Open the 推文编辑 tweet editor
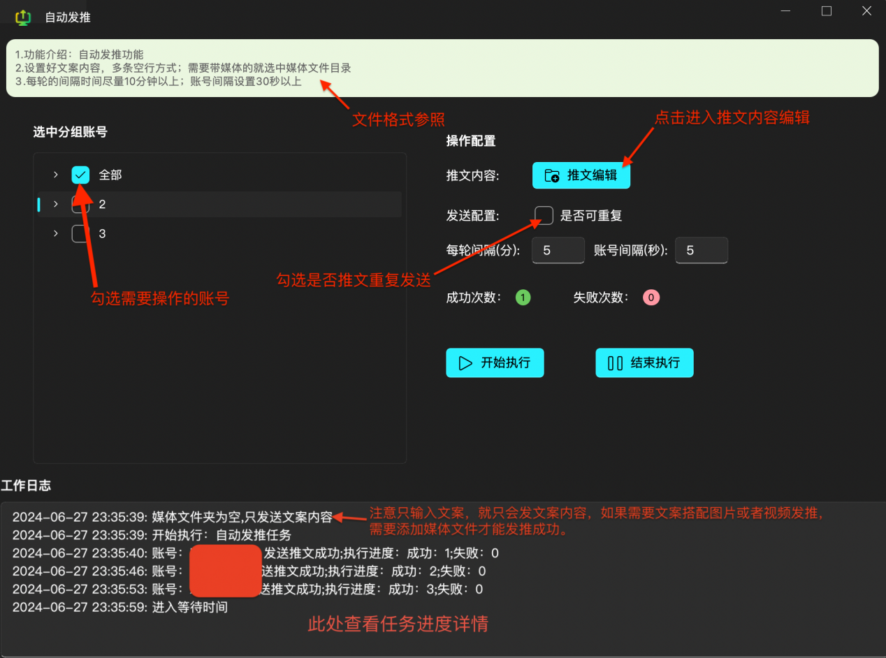Screen dimensions: 886x658 (581, 175)
